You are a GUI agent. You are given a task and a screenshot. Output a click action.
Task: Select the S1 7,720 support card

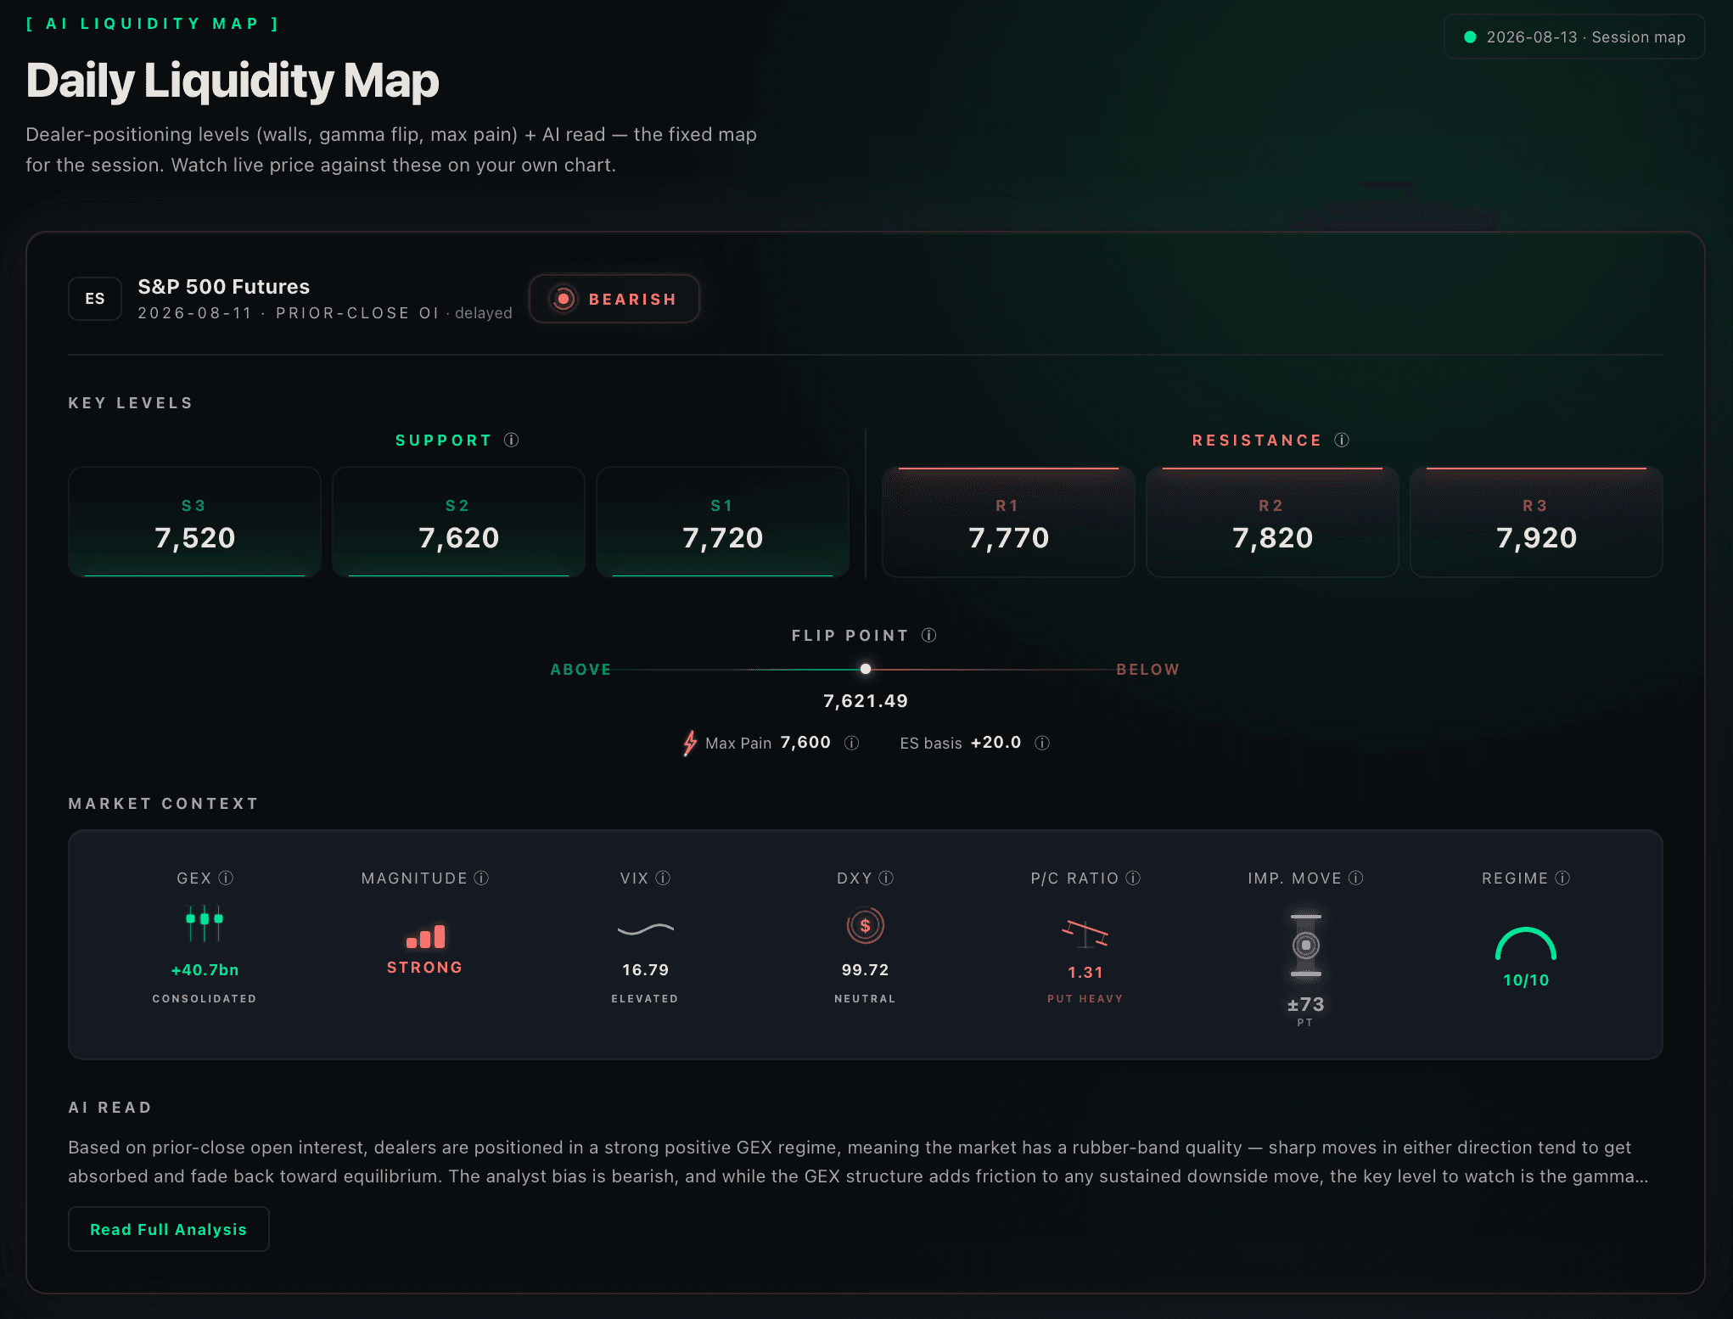pyautogui.click(x=722, y=522)
